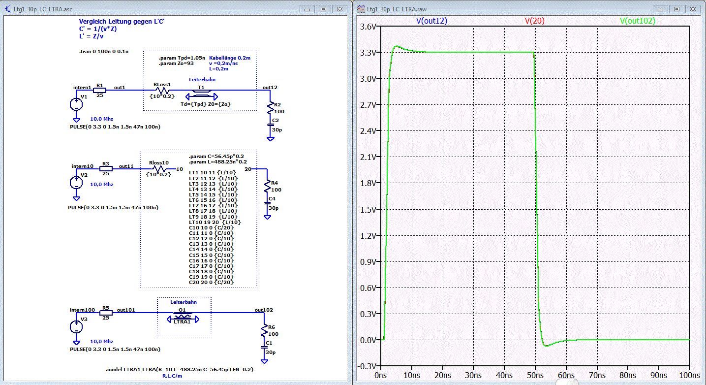Select the C2 30p capacitor symbol
Image resolution: width=706 pixels, height=385 pixels.
270,125
